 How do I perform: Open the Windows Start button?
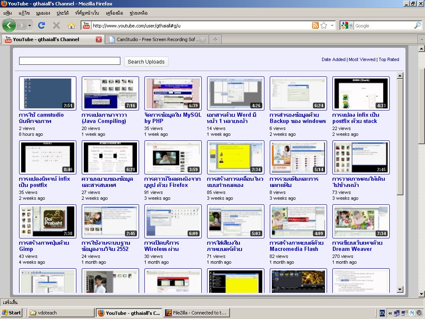coord(11,313)
